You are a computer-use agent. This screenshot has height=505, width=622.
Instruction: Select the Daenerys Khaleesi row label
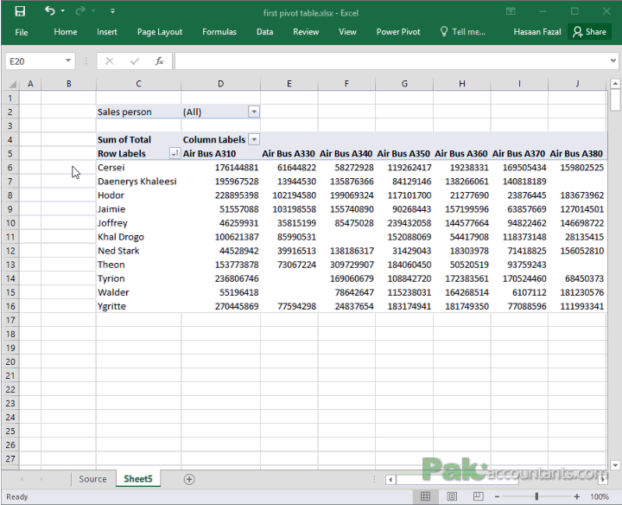point(136,182)
